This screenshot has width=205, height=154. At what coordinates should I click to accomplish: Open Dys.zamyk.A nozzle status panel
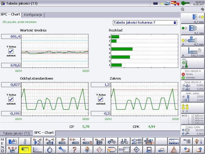[193, 74]
